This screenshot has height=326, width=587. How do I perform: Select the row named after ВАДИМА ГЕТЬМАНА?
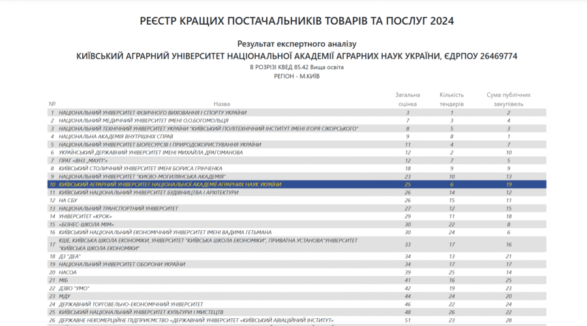[297, 232]
